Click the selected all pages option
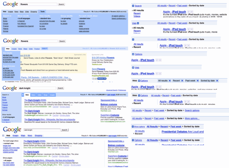 (x=7, y=160)
